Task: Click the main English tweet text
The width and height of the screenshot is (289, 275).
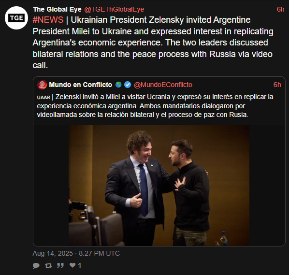Action: pos(153,43)
